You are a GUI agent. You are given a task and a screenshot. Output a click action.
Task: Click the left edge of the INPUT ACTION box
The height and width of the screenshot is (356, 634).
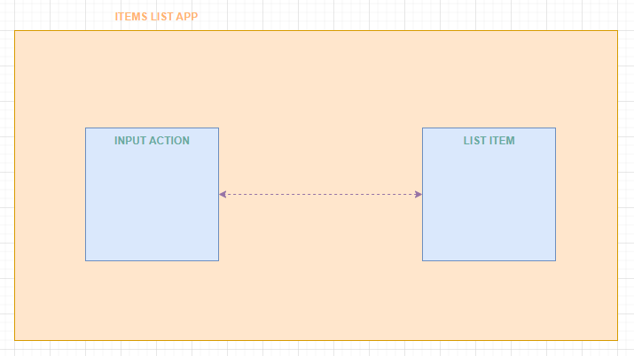tap(85, 195)
